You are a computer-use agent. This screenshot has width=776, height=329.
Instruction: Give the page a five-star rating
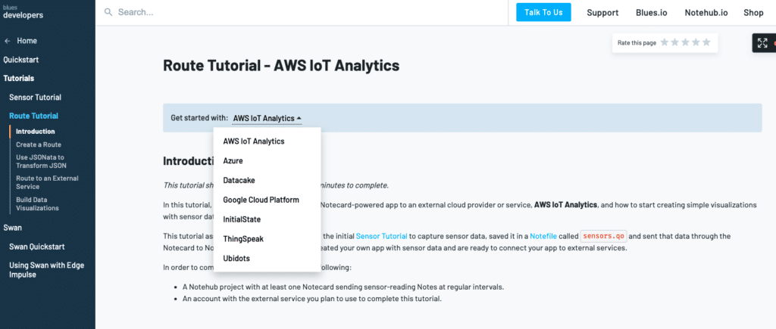(707, 42)
